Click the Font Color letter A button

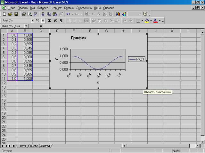click(x=155, y=20)
